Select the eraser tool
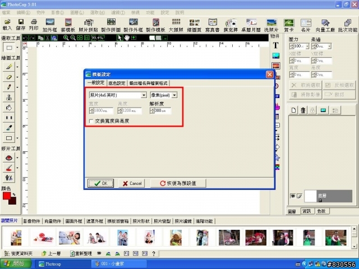 pos(9,77)
